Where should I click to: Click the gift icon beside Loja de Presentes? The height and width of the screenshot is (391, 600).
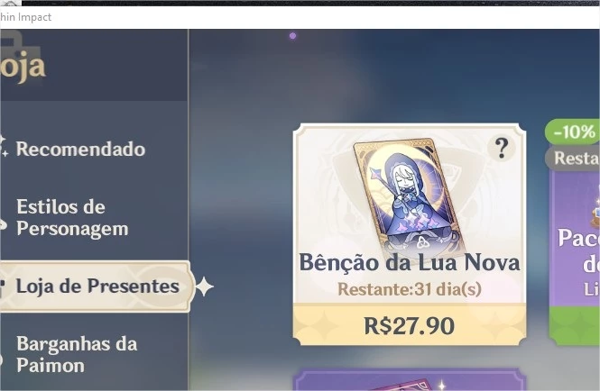[x=3, y=287]
